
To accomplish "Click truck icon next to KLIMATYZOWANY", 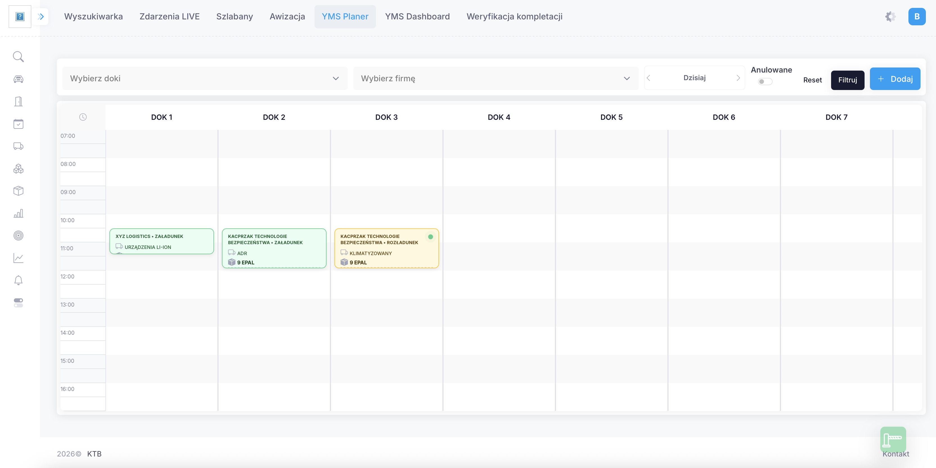I will tap(344, 253).
